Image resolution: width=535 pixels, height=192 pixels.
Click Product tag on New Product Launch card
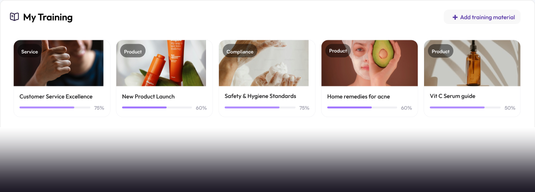pos(133,52)
